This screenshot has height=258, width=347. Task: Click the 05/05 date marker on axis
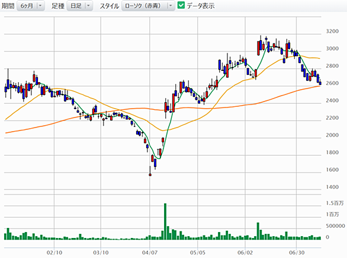[x=198, y=253]
